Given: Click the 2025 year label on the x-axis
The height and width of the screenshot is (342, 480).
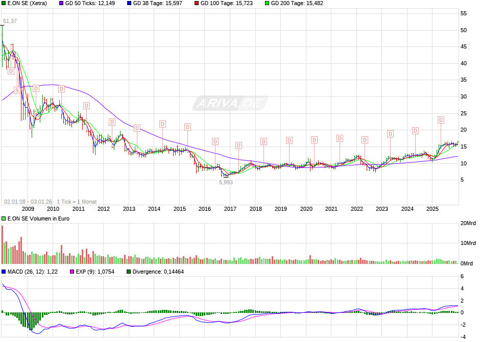Looking at the screenshot, I should click(x=432, y=209).
